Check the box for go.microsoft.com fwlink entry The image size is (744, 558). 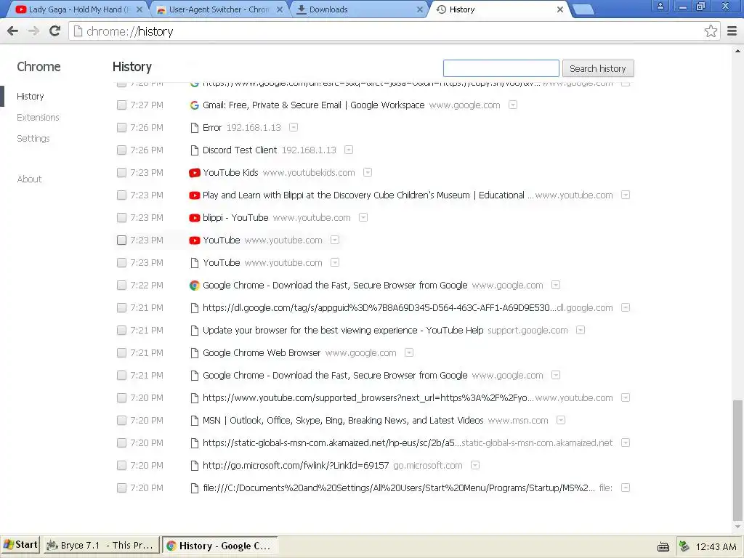pos(121,466)
